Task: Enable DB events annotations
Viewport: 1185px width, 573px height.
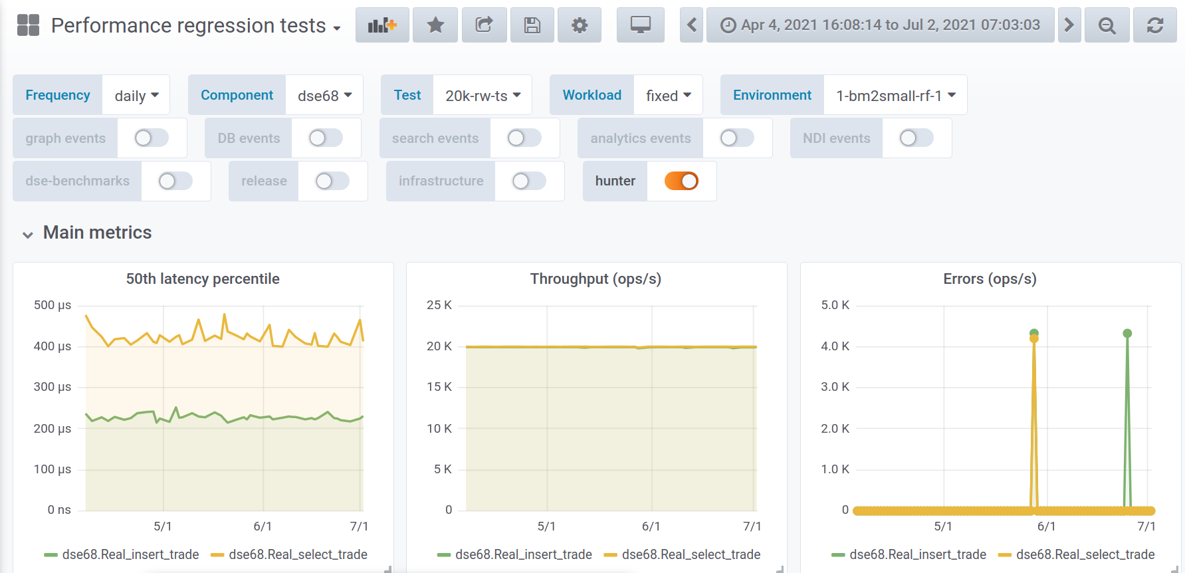Action: tap(326, 138)
